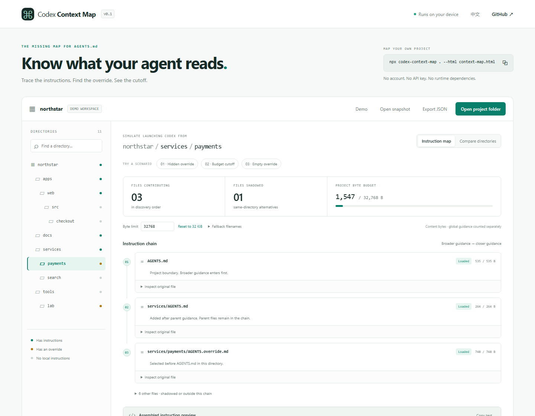Viewport: 535px width, 416px height.
Task: Select scenario 02 Budget cutoff
Action: tap(220, 164)
